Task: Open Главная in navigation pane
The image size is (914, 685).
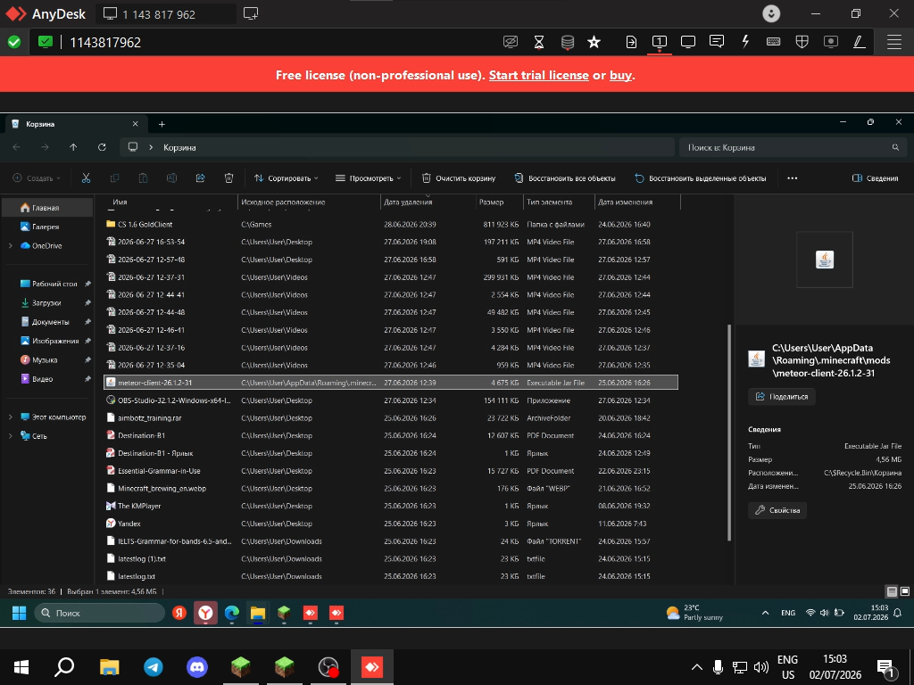Action: click(47, 208)
